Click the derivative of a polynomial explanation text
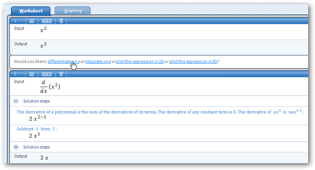 [x=160, y=112]
